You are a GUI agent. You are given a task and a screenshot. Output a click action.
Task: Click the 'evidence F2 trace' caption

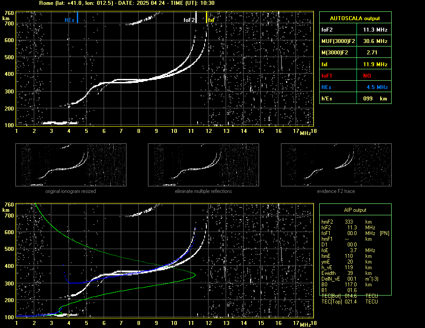tap(336, 191)
